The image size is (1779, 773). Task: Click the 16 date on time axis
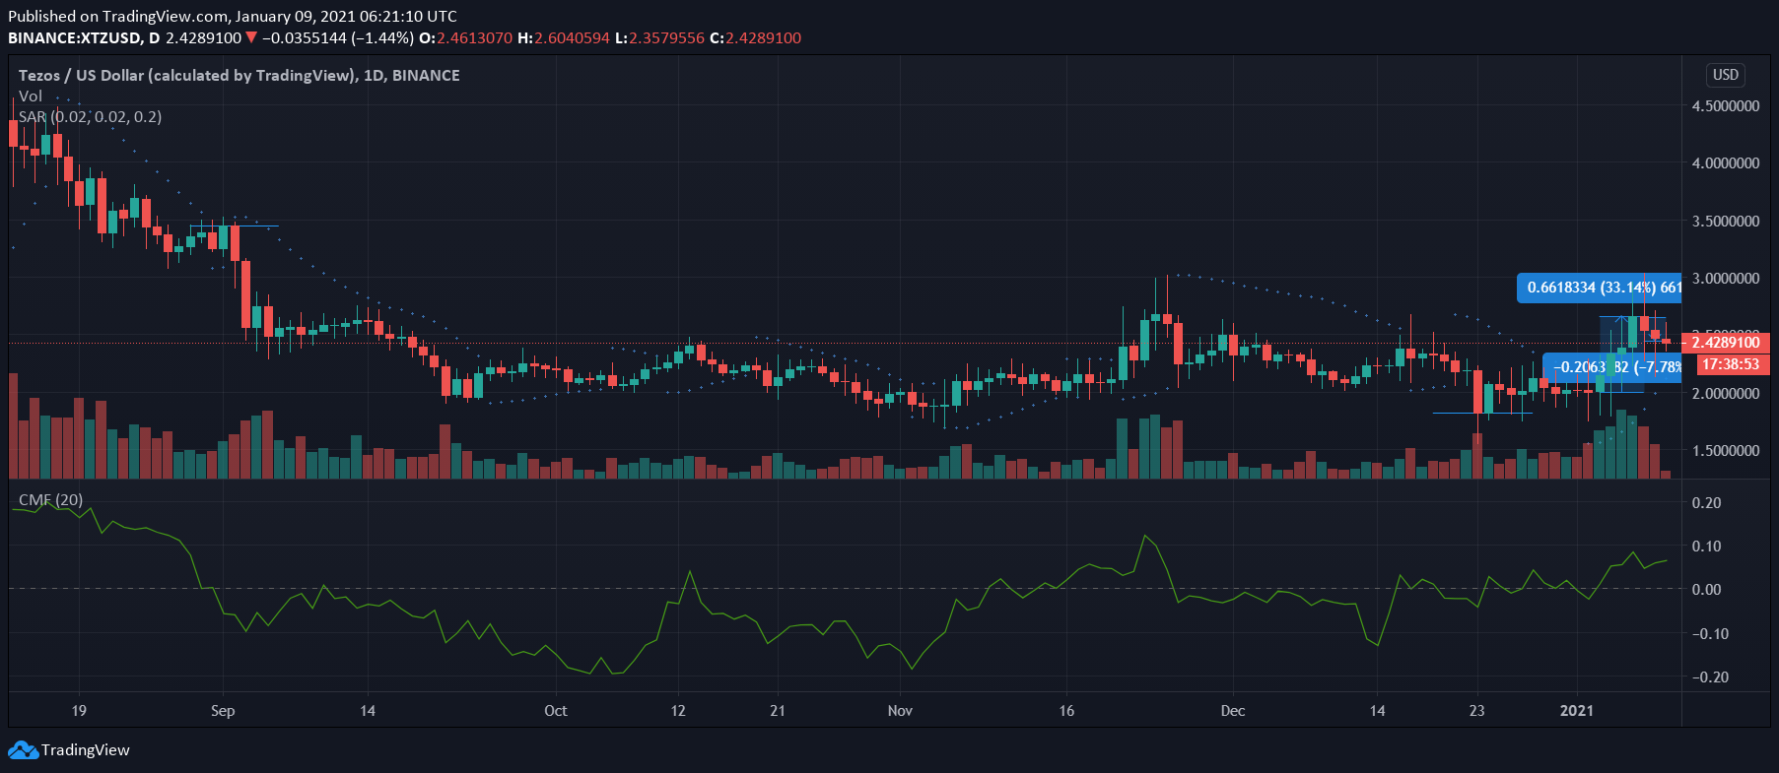point(1066,711)
